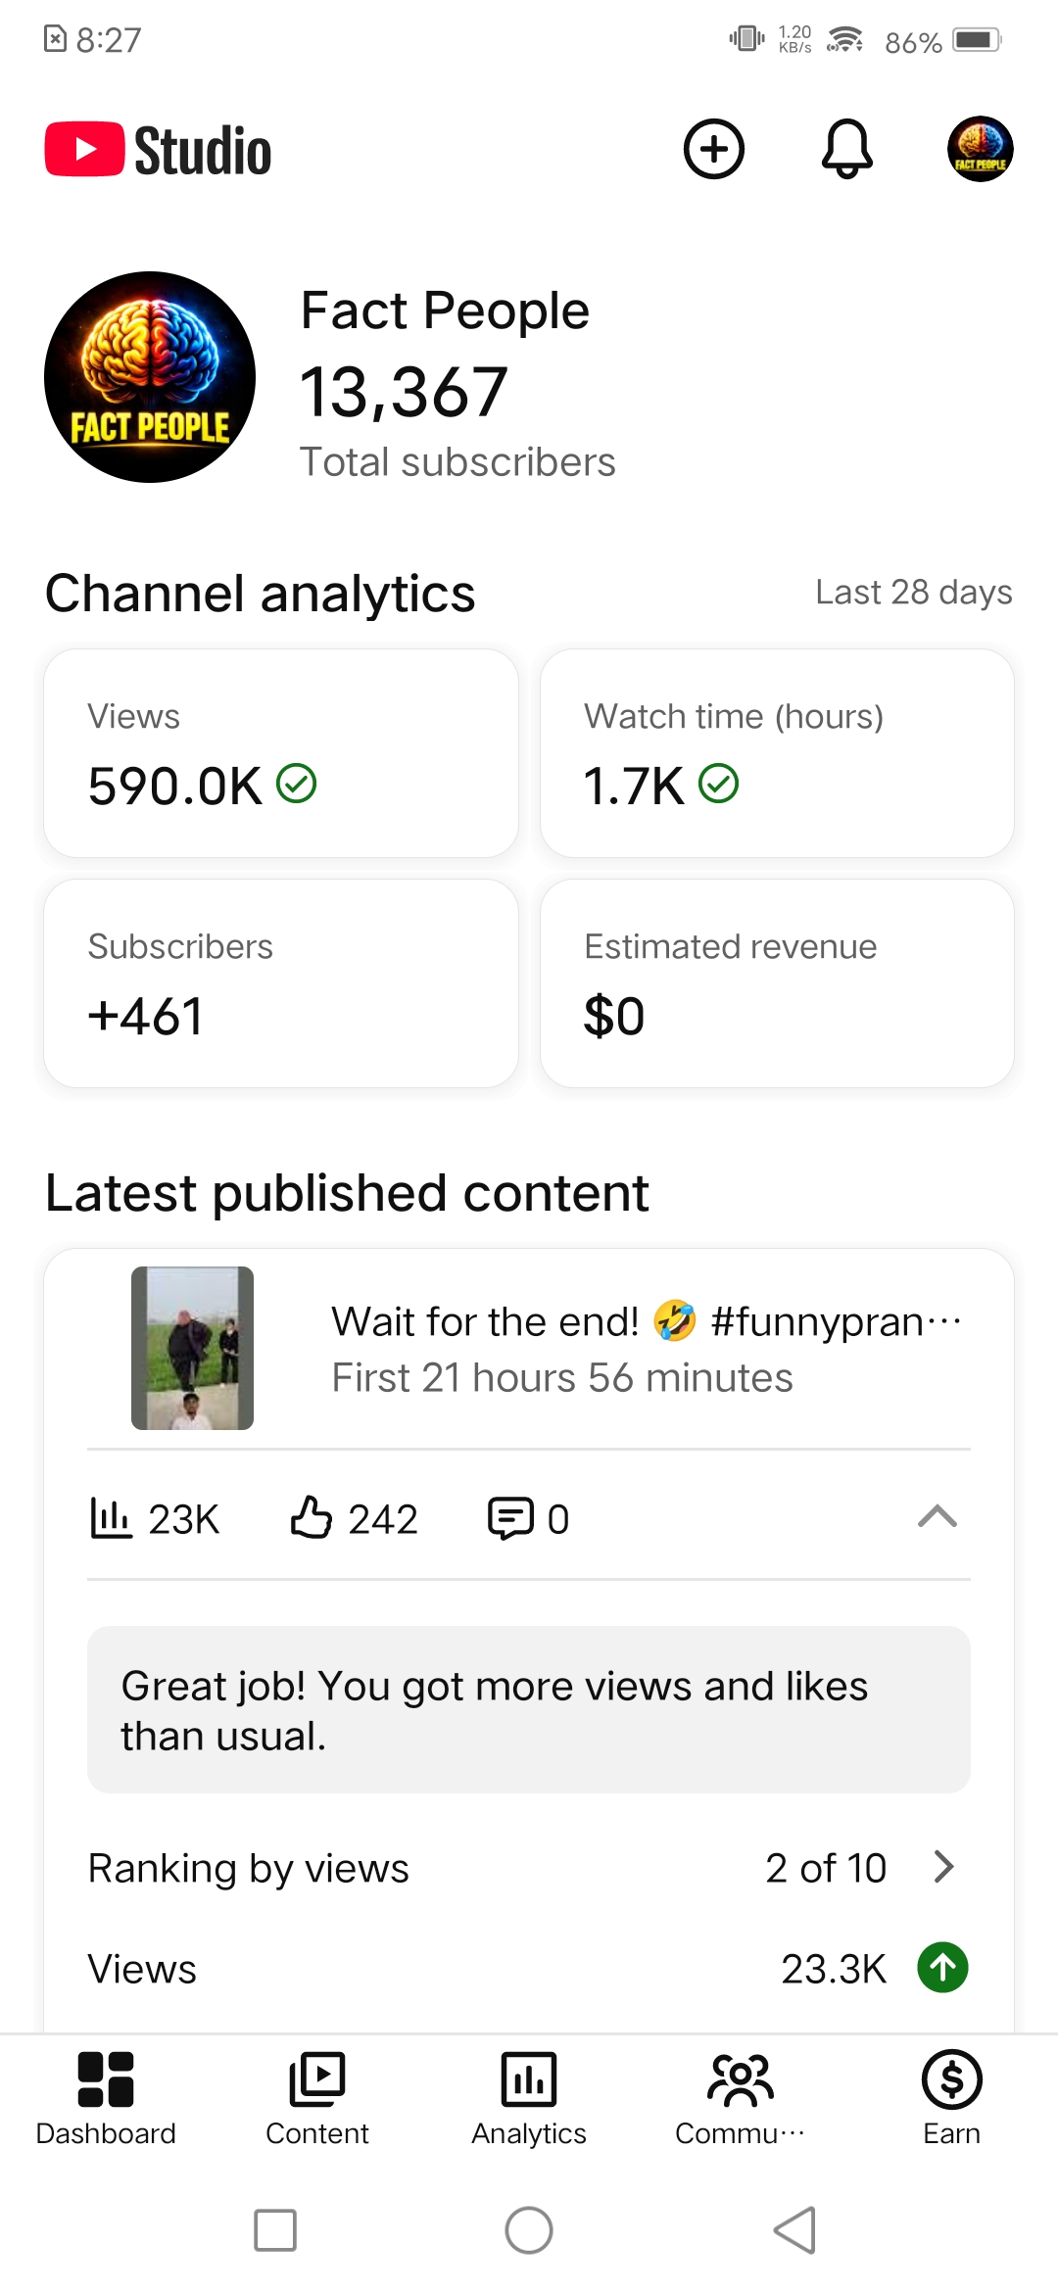Open the Estimated revenue card
This screenshot has height=2292, width=1058.
pos(777,983)
